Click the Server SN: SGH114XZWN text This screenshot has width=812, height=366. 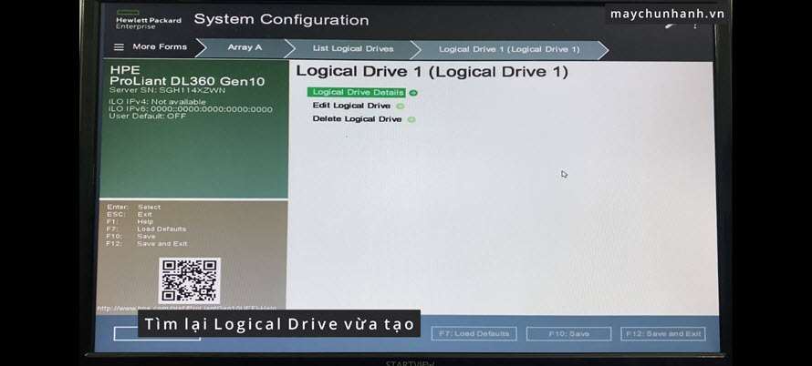point(167,90)
